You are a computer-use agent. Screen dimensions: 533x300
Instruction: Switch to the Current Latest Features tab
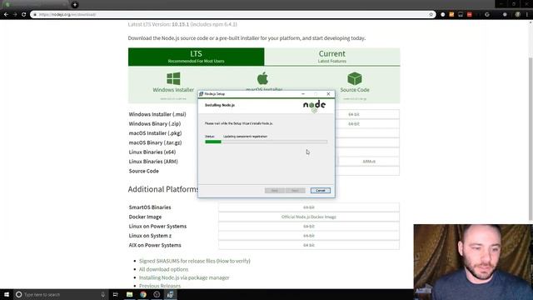pyautogui.click(x=332, y=57)
